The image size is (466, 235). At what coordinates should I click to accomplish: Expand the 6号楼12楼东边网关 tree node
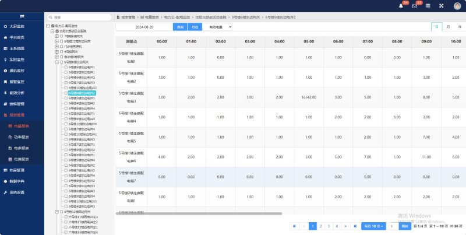pyautogui.click(x=57, y=41)
